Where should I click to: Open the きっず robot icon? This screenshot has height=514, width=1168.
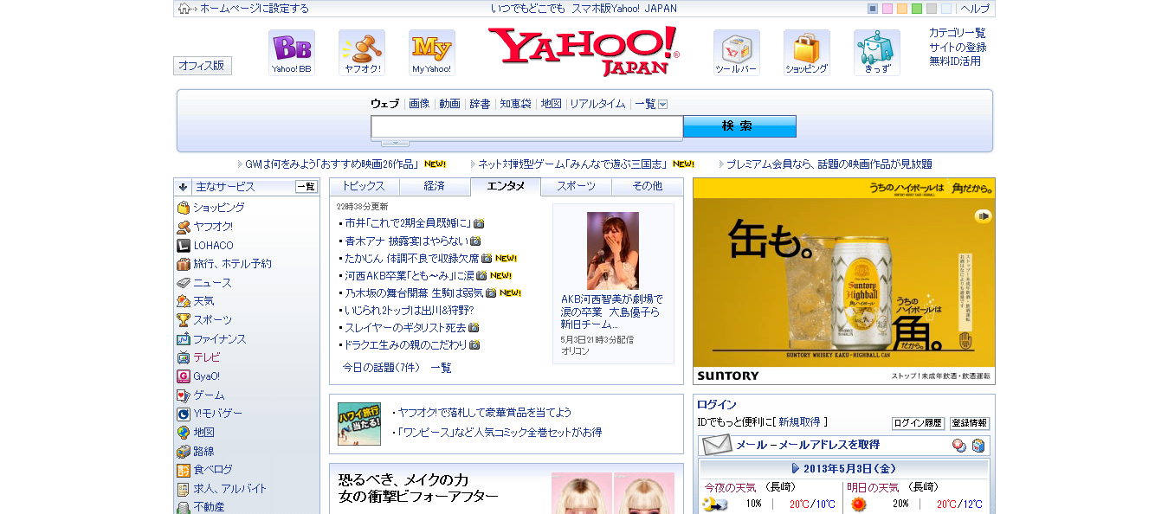[877, 53]
